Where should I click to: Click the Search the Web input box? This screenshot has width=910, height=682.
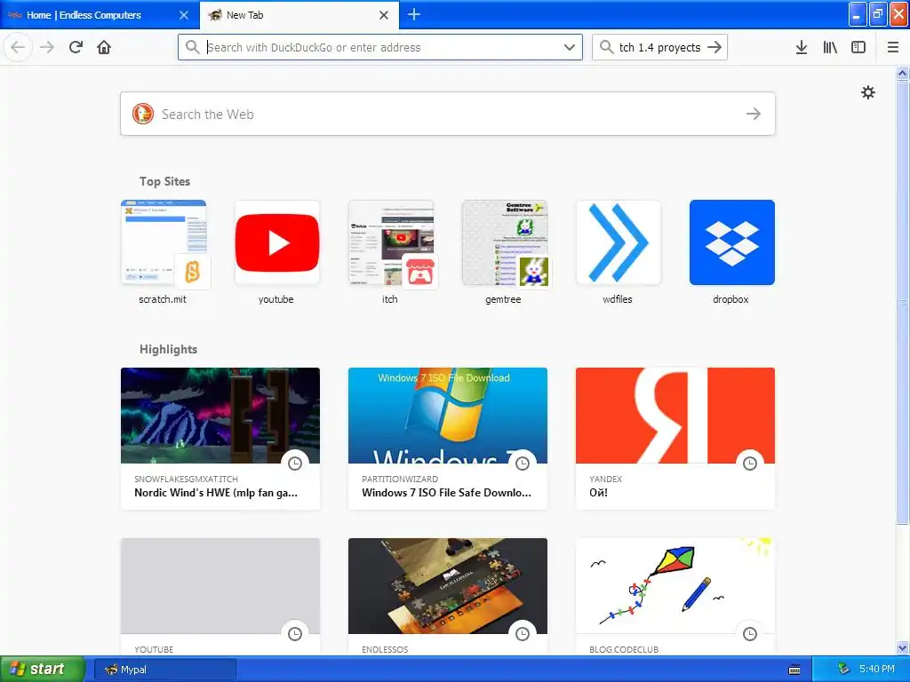pyautogui.click(x=448, y=114)
